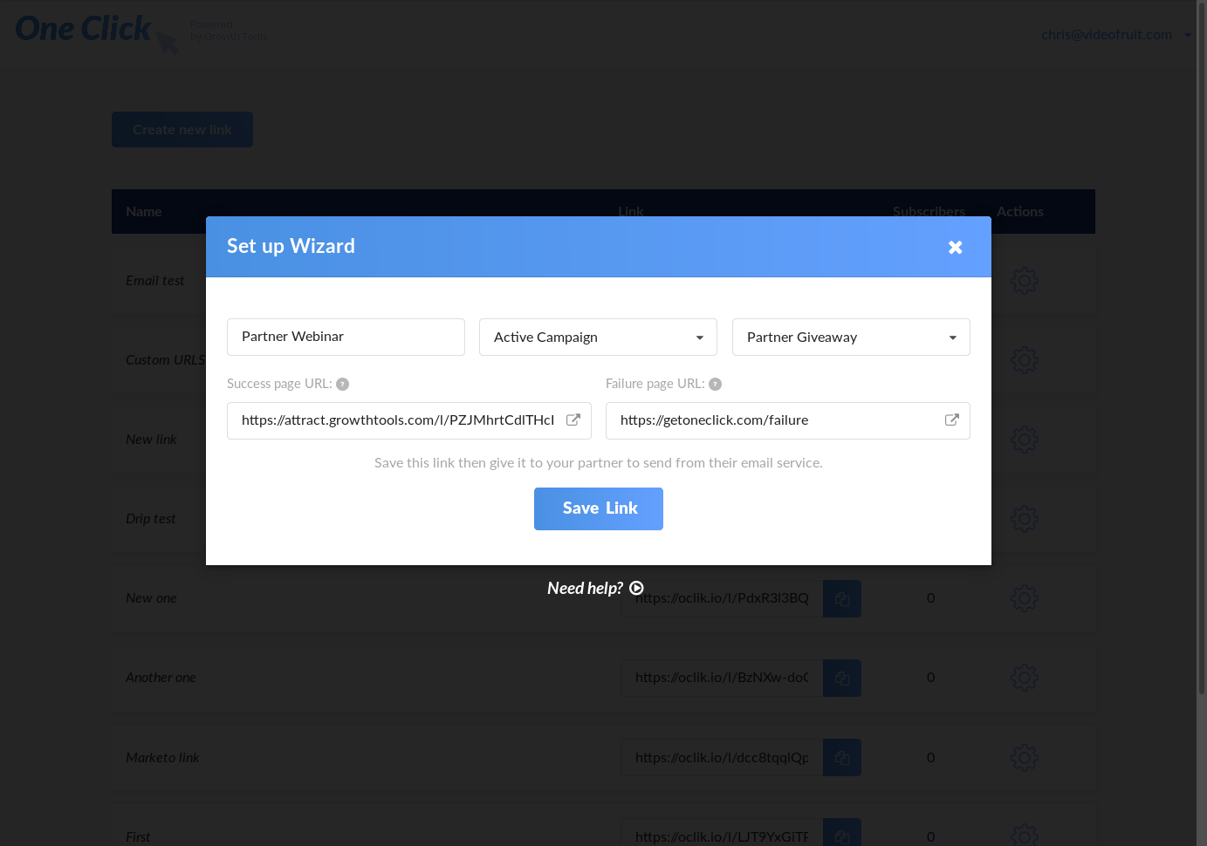Click the Partner Webinar name field
This screenshot has width=1207, height=846.
[x=346, y=337]
